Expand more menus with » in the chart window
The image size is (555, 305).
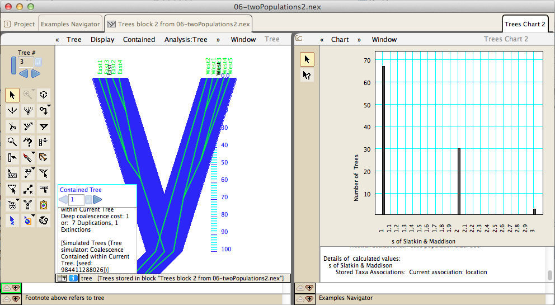coord(359,39)
